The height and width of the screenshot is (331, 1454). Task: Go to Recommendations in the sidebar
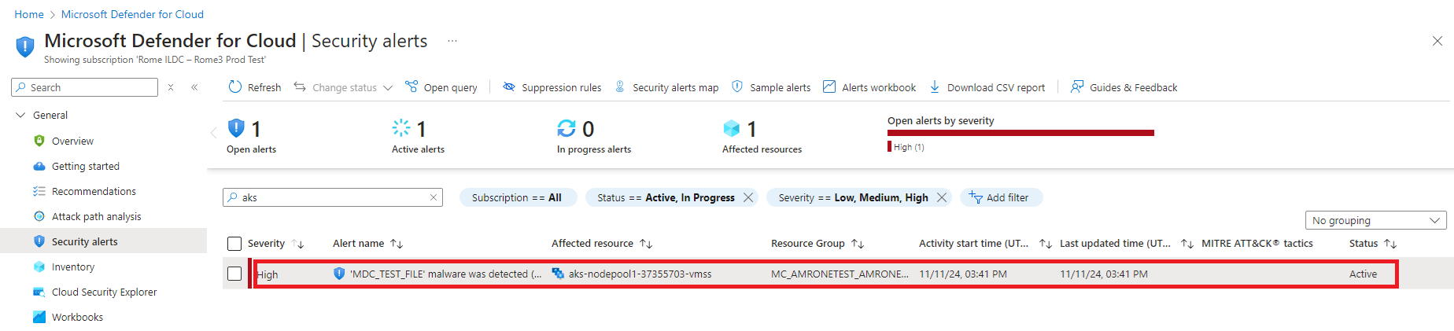tap(94, 191)
